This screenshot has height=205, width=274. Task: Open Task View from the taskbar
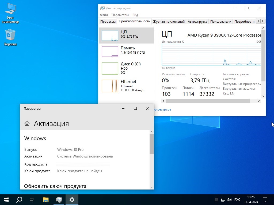(x=32, y=199)
